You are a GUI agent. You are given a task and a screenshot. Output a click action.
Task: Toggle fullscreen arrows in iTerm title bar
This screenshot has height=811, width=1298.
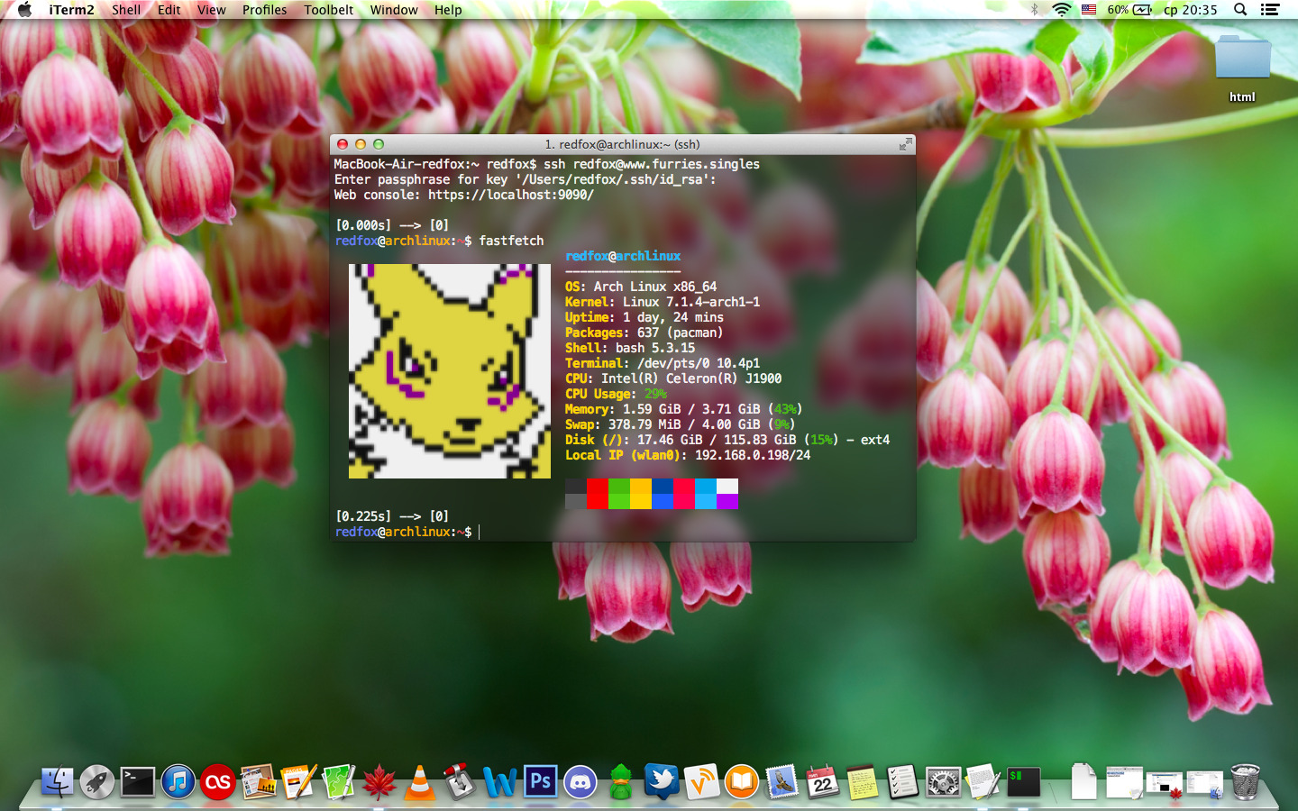905,144
